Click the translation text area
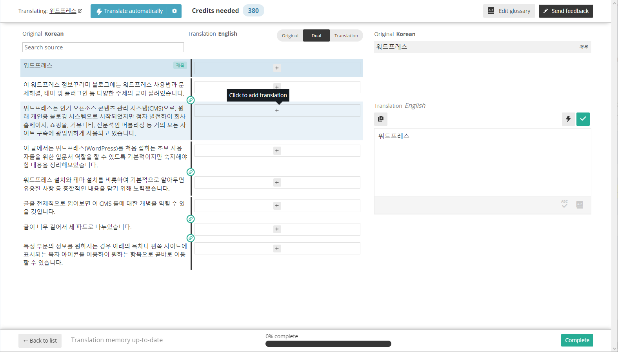The height and width of the screenshot is (352, 618). 483,162
